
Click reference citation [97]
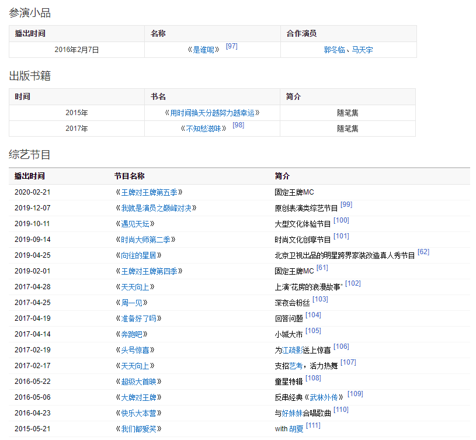[231, 46]
